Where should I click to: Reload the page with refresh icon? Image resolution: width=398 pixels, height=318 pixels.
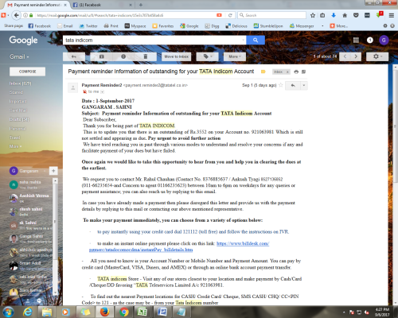tap(230, 15)
